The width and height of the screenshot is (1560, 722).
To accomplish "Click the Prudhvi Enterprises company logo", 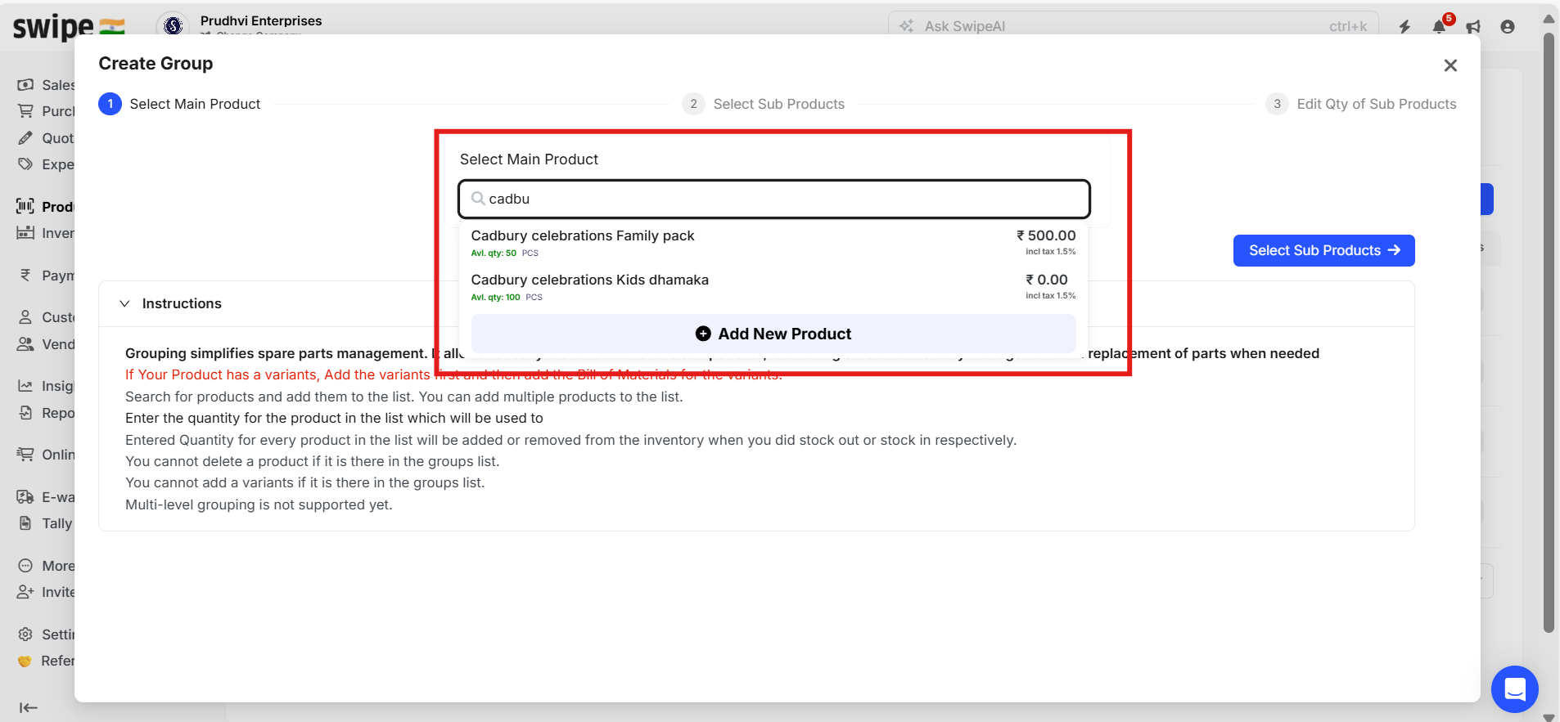I will pyautogui.click(x=173, y=25).
